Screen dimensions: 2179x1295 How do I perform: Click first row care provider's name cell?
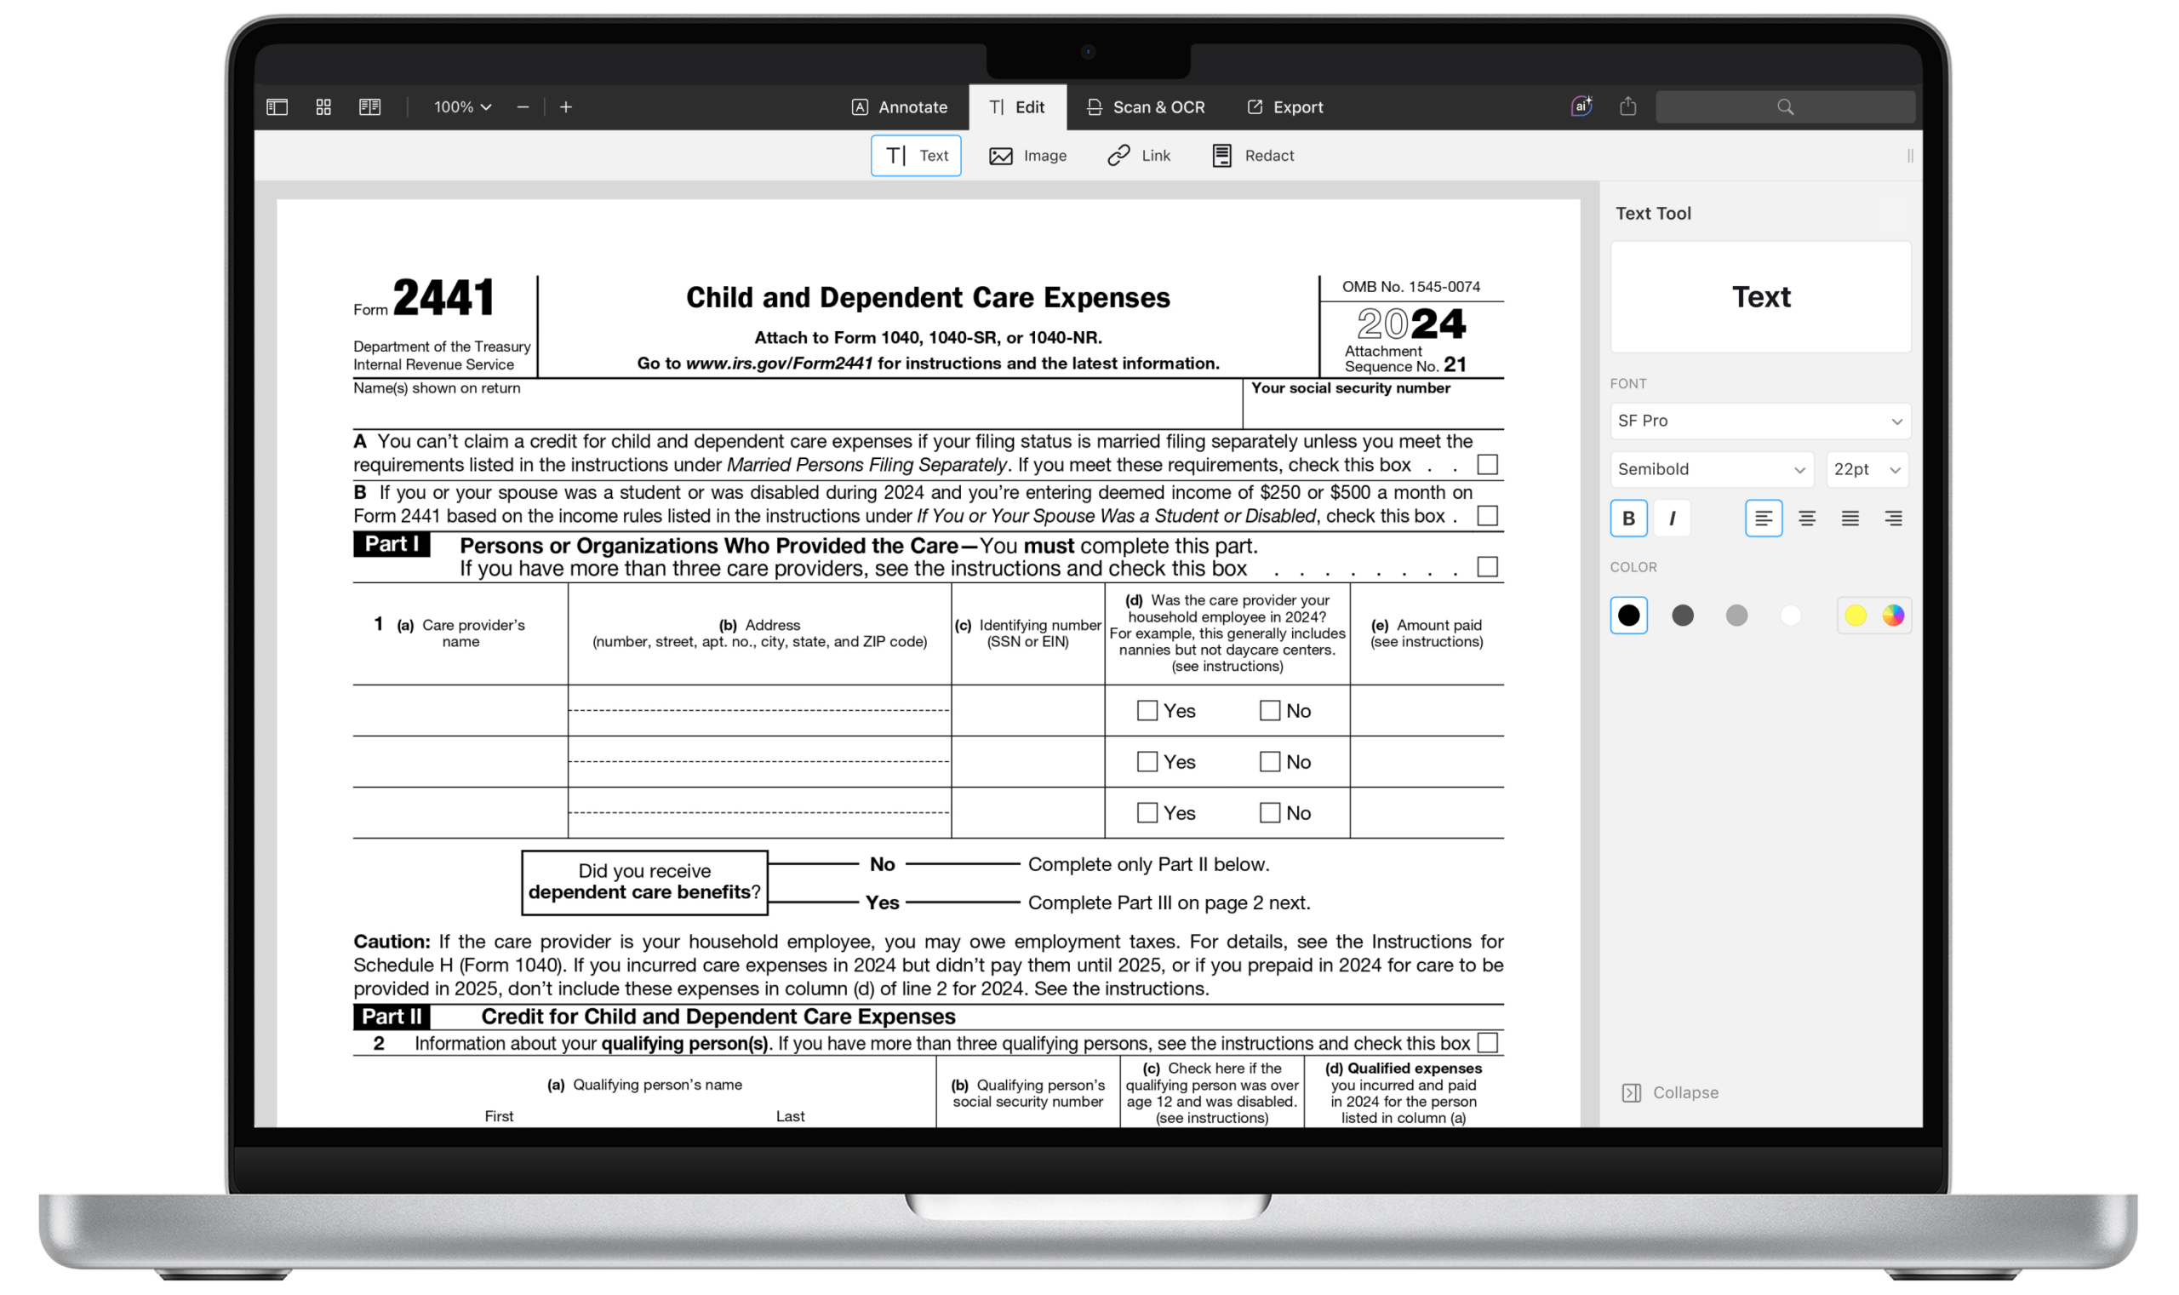[460, 710]
